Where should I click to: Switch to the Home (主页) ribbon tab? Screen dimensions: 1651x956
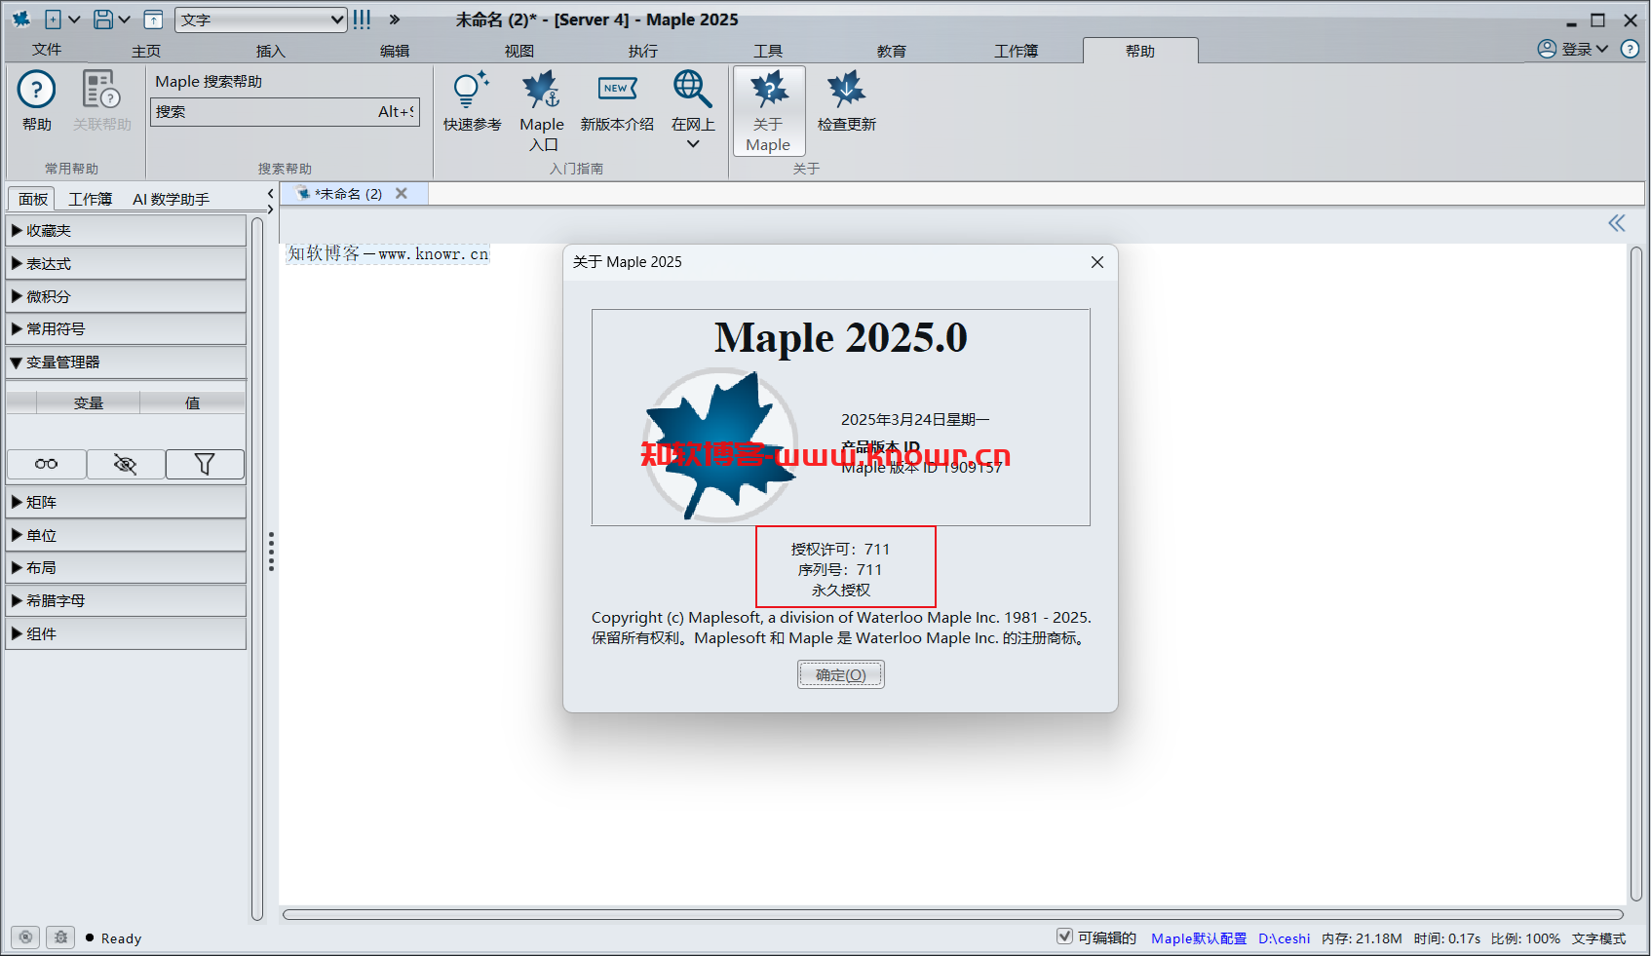tap(146, 51)
